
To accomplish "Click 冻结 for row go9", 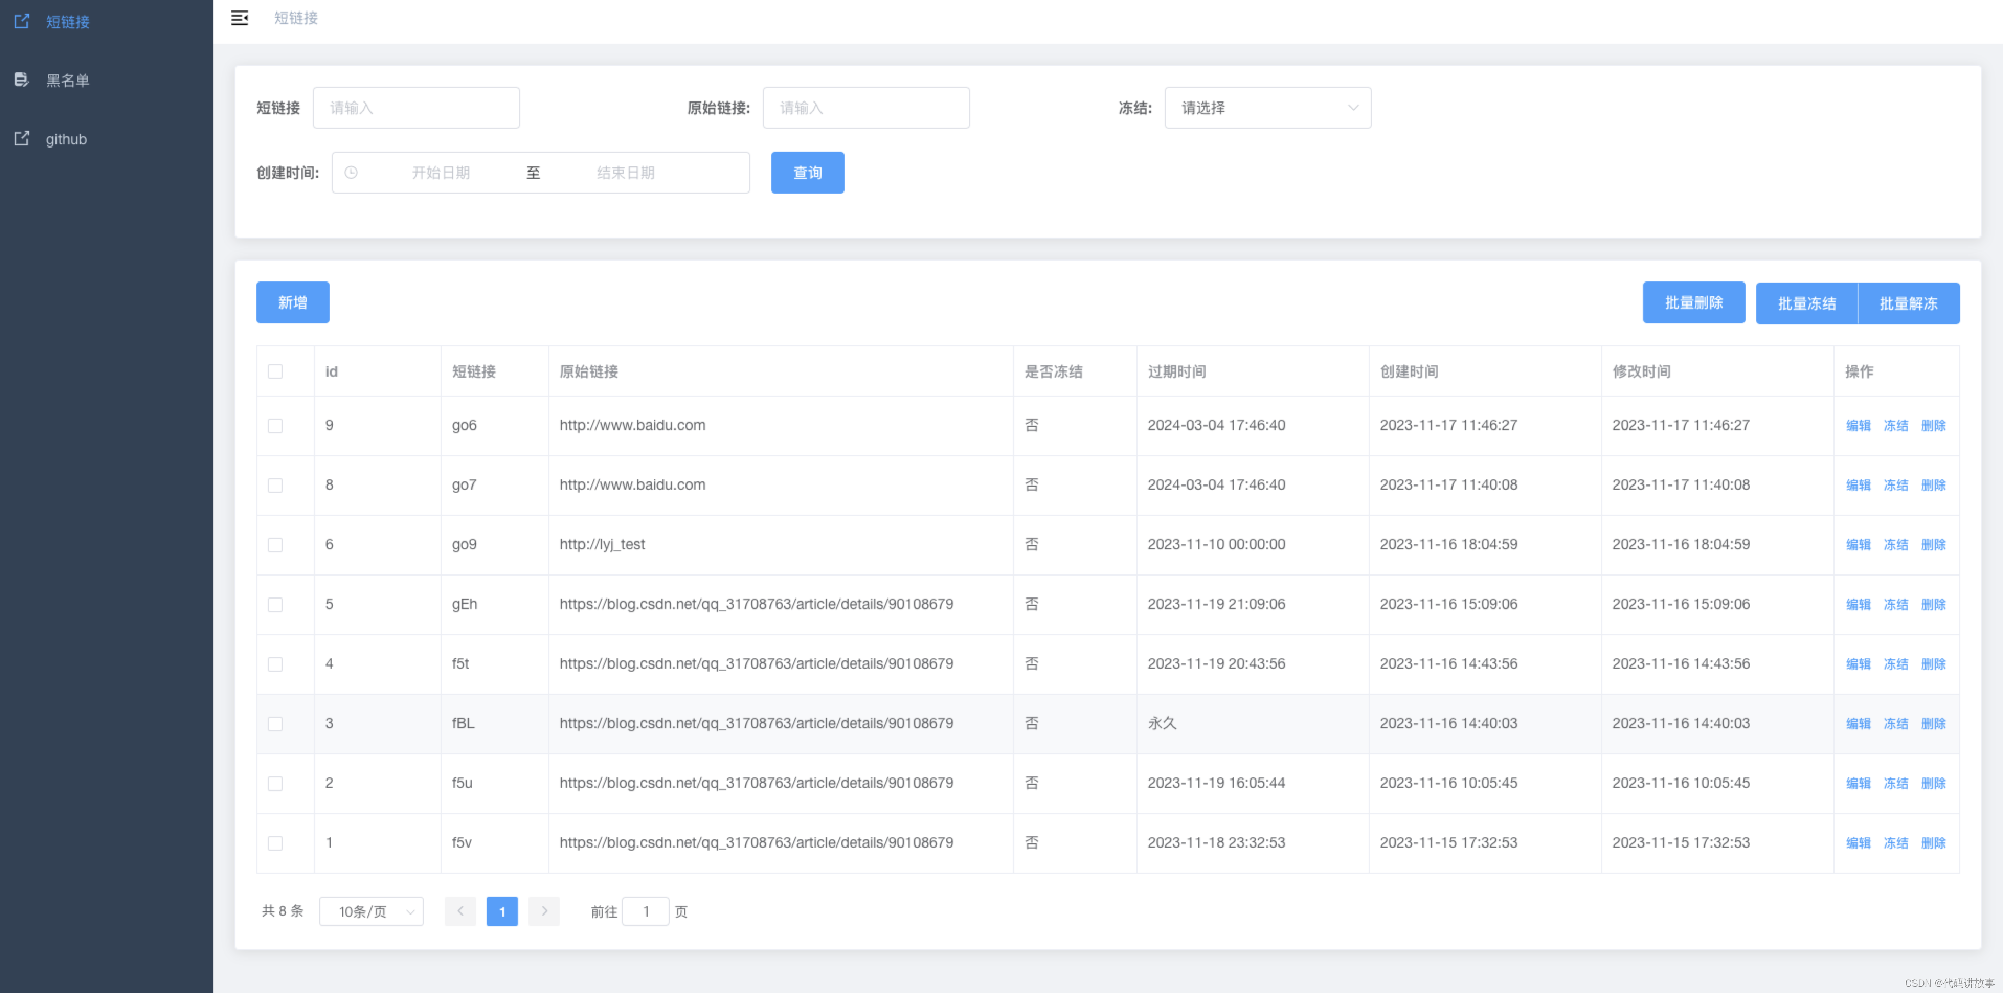I will coord(1896,545).
